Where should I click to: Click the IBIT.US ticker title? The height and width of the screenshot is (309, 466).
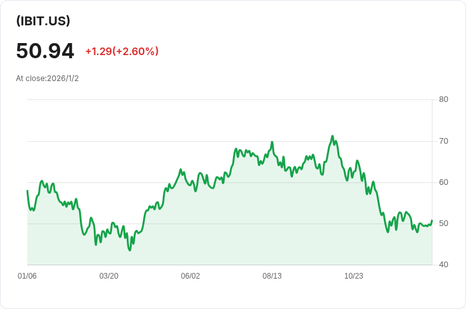[x=43, y=21]
